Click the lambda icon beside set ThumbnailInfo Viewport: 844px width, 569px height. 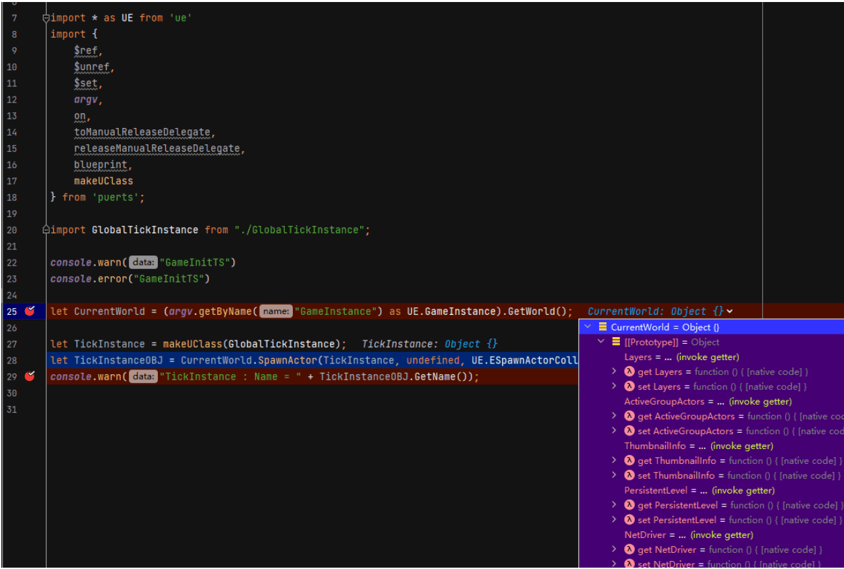tap(629, 475)
